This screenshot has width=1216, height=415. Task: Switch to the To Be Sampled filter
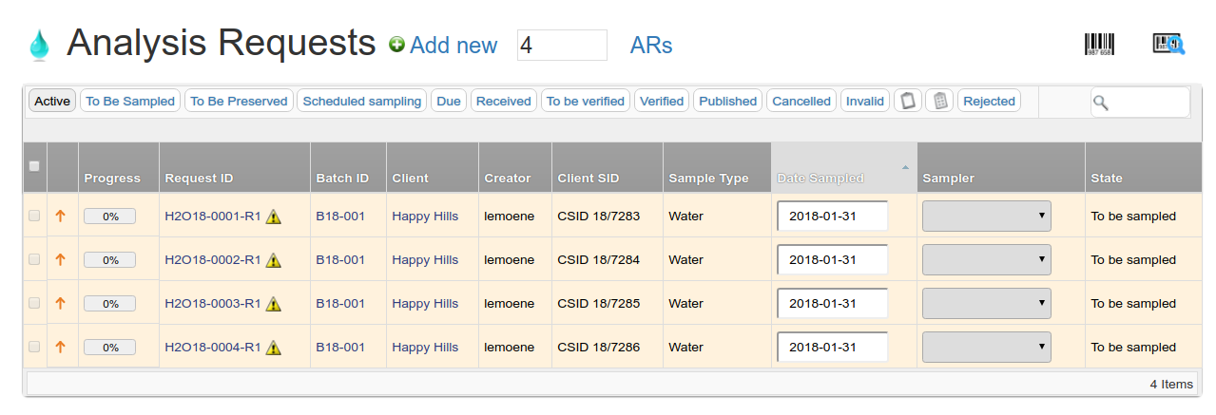[x=130, y=101]
